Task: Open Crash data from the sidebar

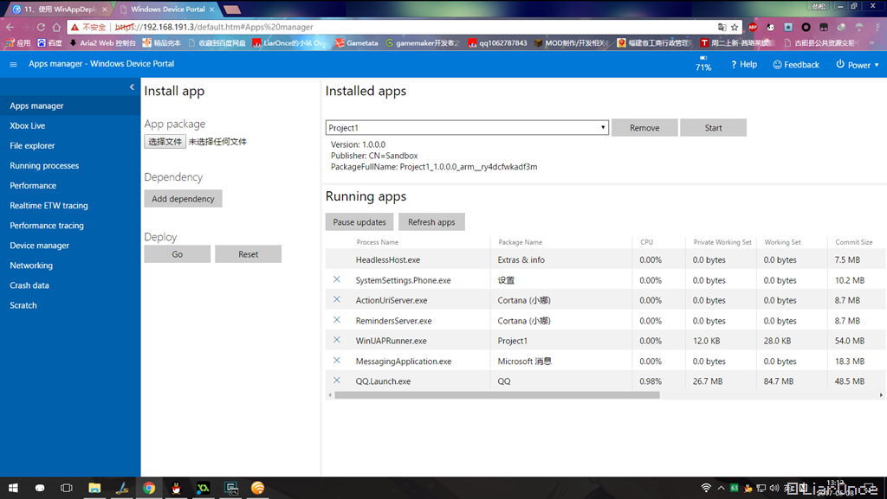Action: pos(29,285)
